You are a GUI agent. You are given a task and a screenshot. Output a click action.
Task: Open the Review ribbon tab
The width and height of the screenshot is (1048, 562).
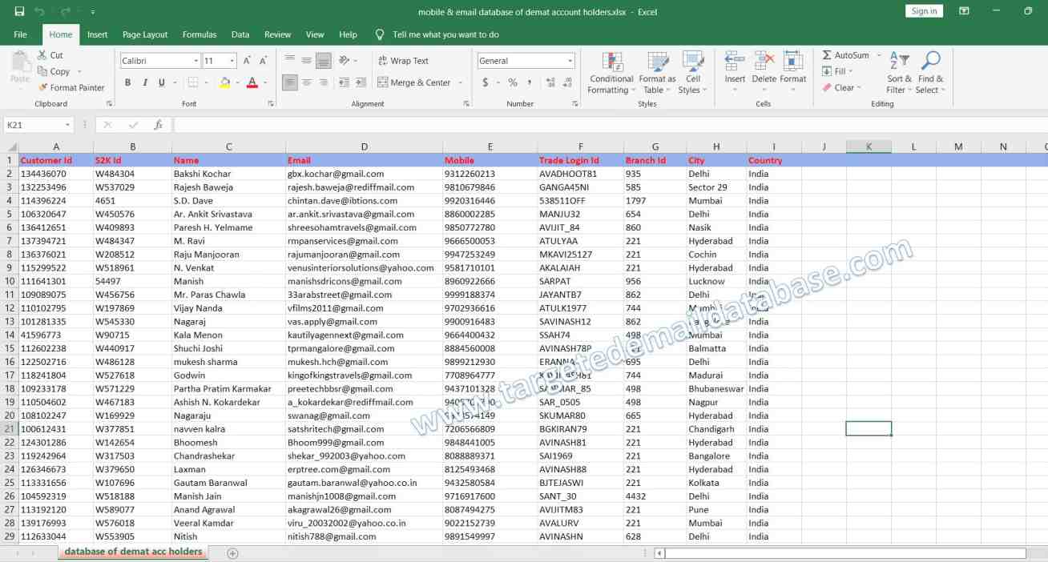[277, 34]
